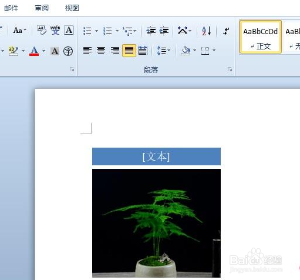The height and width of the screenshot is (280, 300).
Task: Click the Bullets list icon
Action: coord(87,31)
